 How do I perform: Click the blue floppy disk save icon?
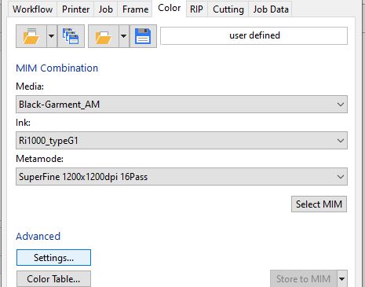tap(143, 36)
